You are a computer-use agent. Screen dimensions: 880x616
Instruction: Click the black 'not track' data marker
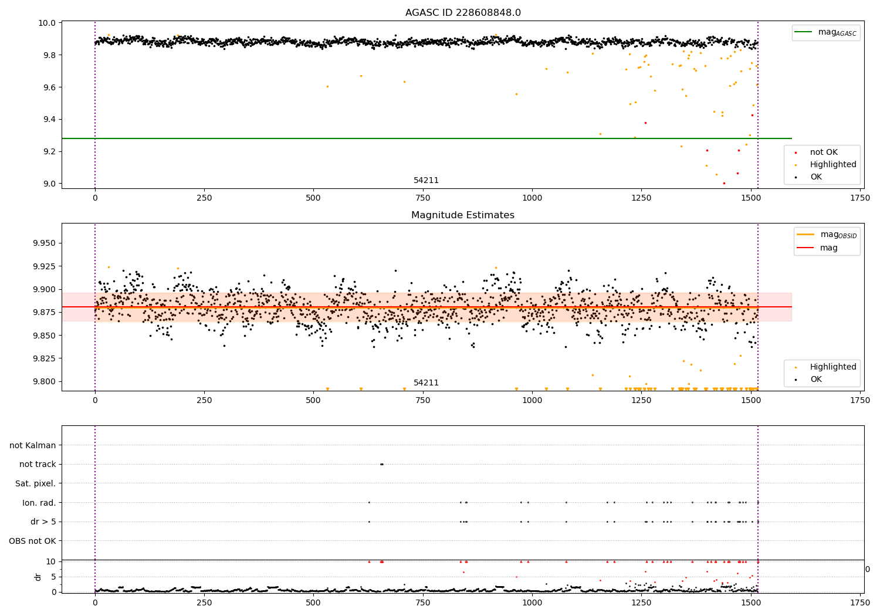[x=381, y=464]
